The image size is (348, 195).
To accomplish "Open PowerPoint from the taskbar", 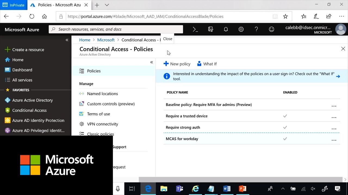I will pos(242,188).
